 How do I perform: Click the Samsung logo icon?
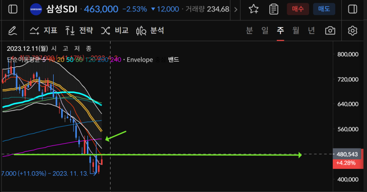(36, 9)
